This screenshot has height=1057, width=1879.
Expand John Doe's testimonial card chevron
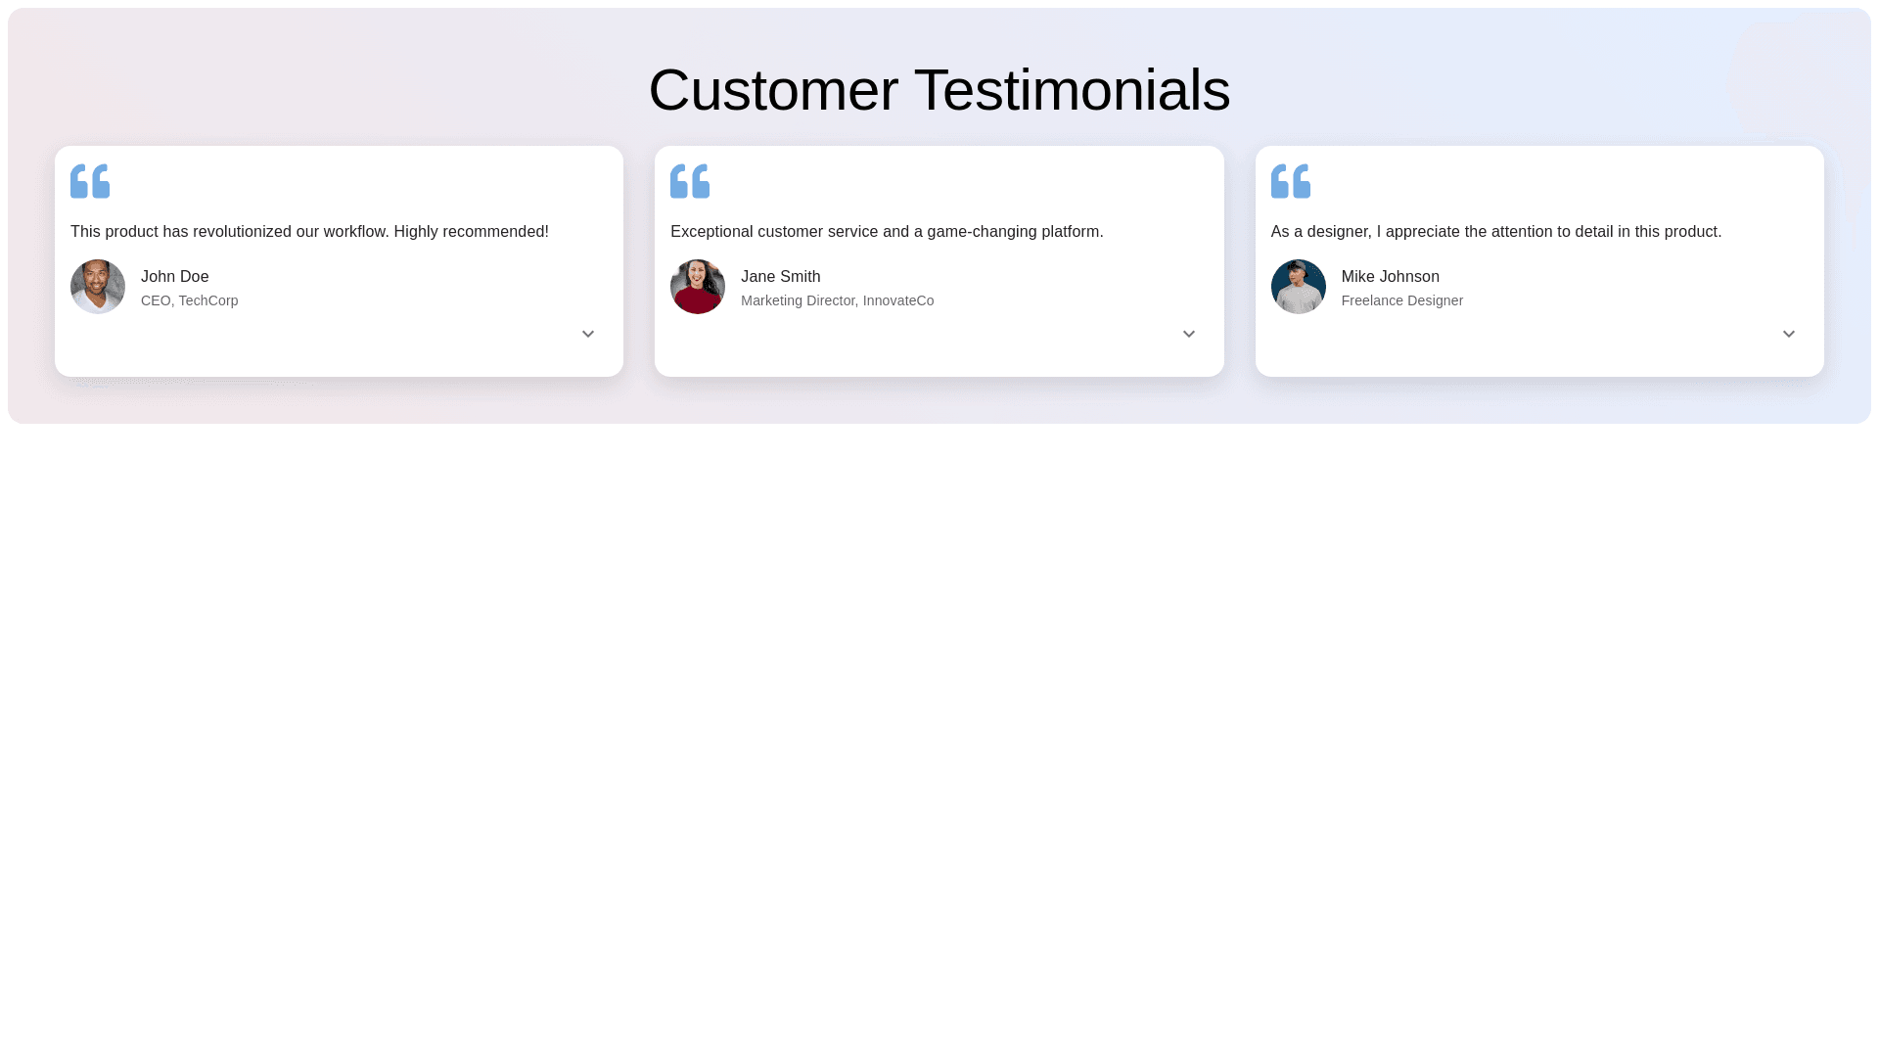(588, 335)
